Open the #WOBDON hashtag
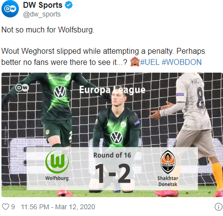The height and width of the screenshot is (216, 223). tap(182, 62)
